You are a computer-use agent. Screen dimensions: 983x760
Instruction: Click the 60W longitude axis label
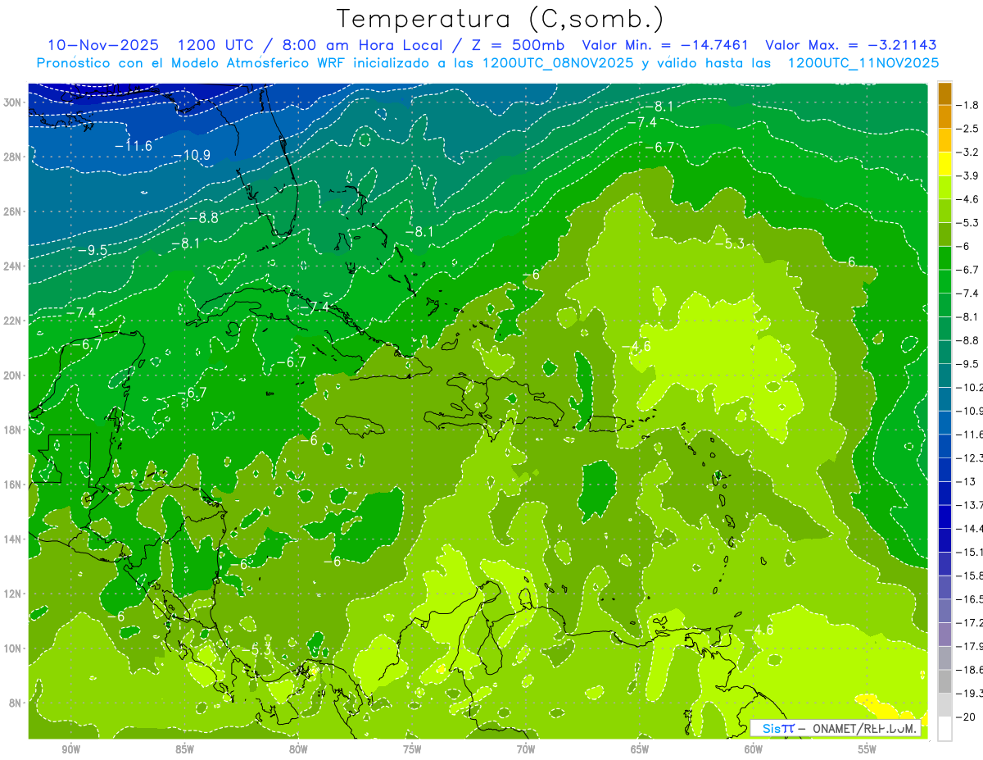(x=754, y=749)
